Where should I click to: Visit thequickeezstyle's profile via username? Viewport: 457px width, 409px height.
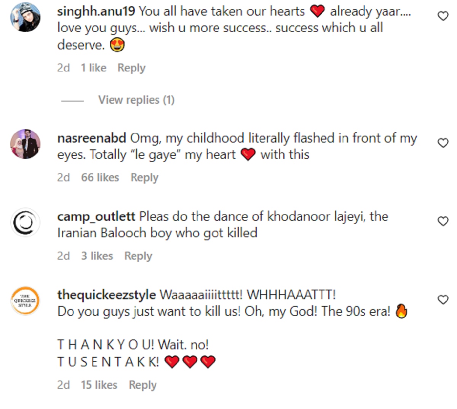coord(106,295)
